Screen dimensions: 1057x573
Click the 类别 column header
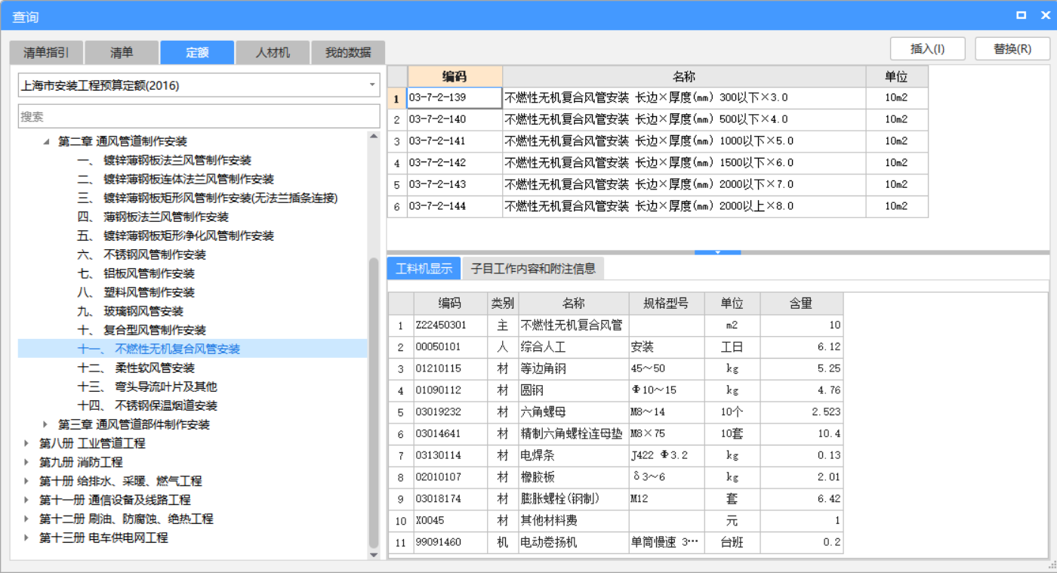(x=503, y=303)
